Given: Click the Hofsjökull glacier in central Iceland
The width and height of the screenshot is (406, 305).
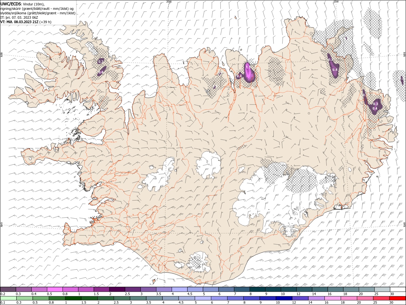Looking at the screenshot, I should tap(208, 164).
